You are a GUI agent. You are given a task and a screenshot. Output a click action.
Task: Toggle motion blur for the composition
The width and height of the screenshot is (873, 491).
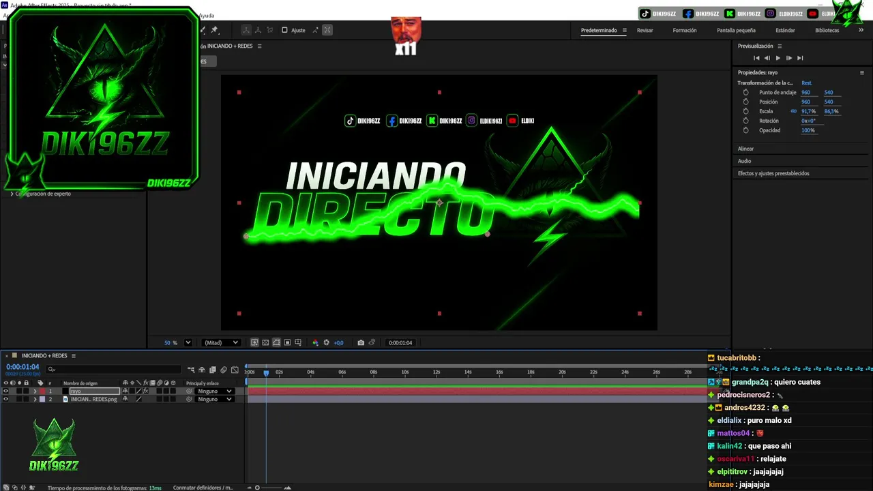[224, 370]
